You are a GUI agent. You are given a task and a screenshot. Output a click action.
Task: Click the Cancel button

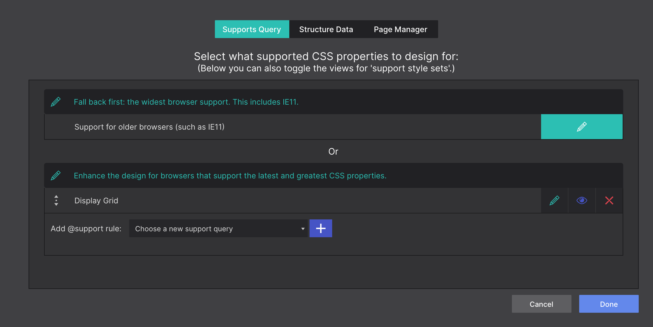541,304
